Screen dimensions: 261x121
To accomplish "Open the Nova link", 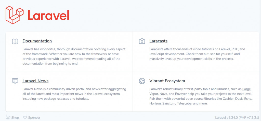I will 163,94.
